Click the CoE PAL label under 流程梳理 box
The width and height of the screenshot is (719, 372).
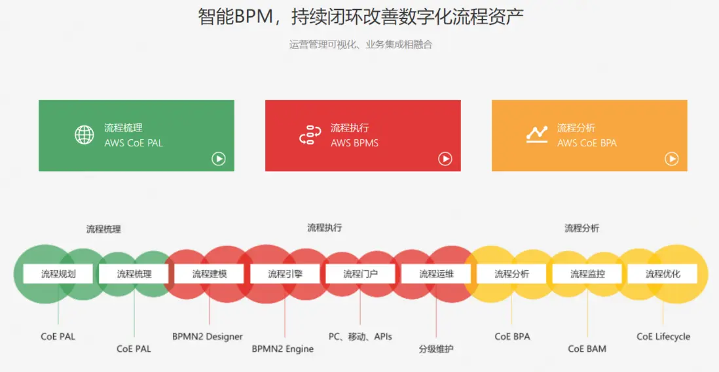coord(134,348)
